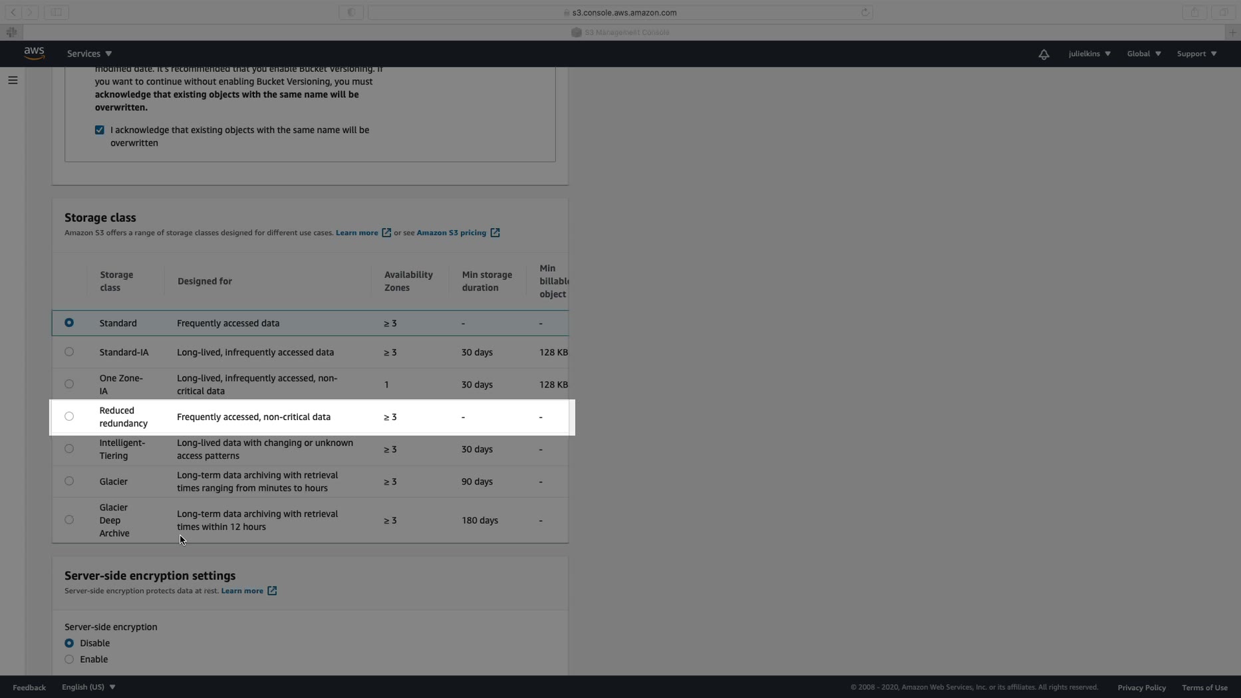
Task: Select the Intelligent-Tiering radio button
Action: (69, 449)
